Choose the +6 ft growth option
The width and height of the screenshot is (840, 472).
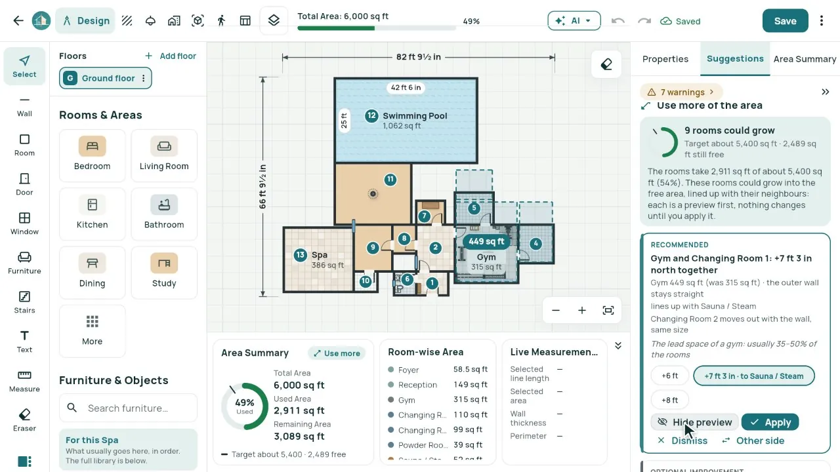(669, 376)
